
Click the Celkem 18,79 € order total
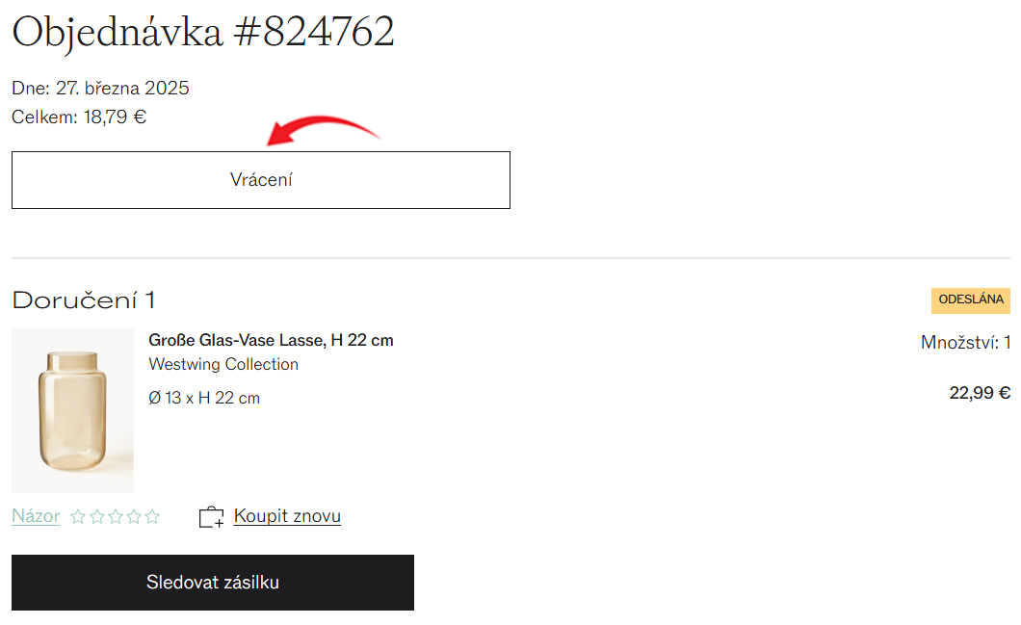(x=79, y=117)
